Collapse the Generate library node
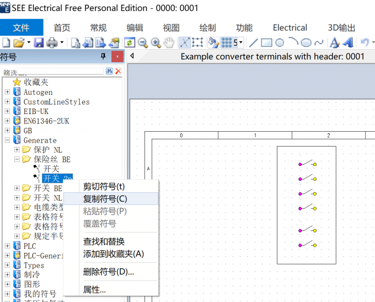 [7, 140]
